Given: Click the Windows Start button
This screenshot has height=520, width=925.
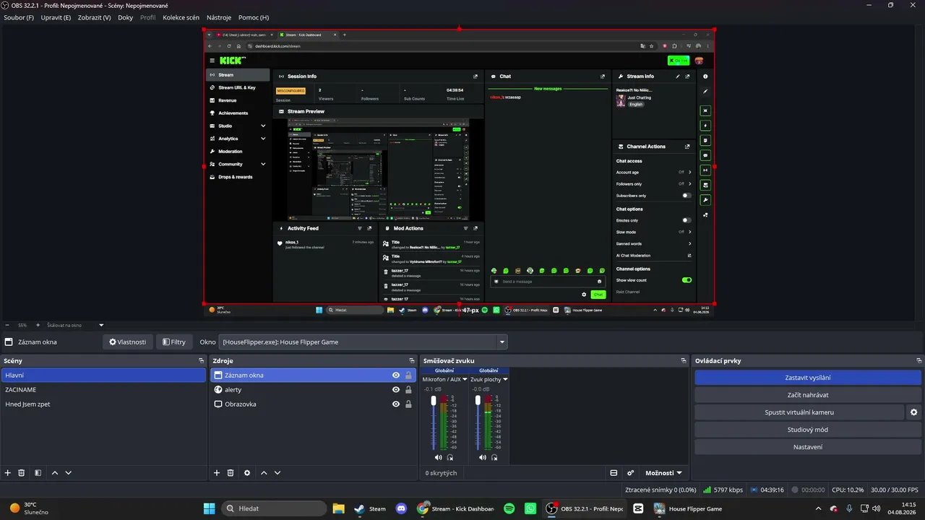Looking at the screenshot, I should [209, 508].
